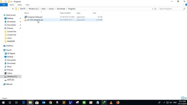Screen dimensions: 187x105
Task: Expand chevron after Users in breadcrumb
Action: click(x=47, y=9)
